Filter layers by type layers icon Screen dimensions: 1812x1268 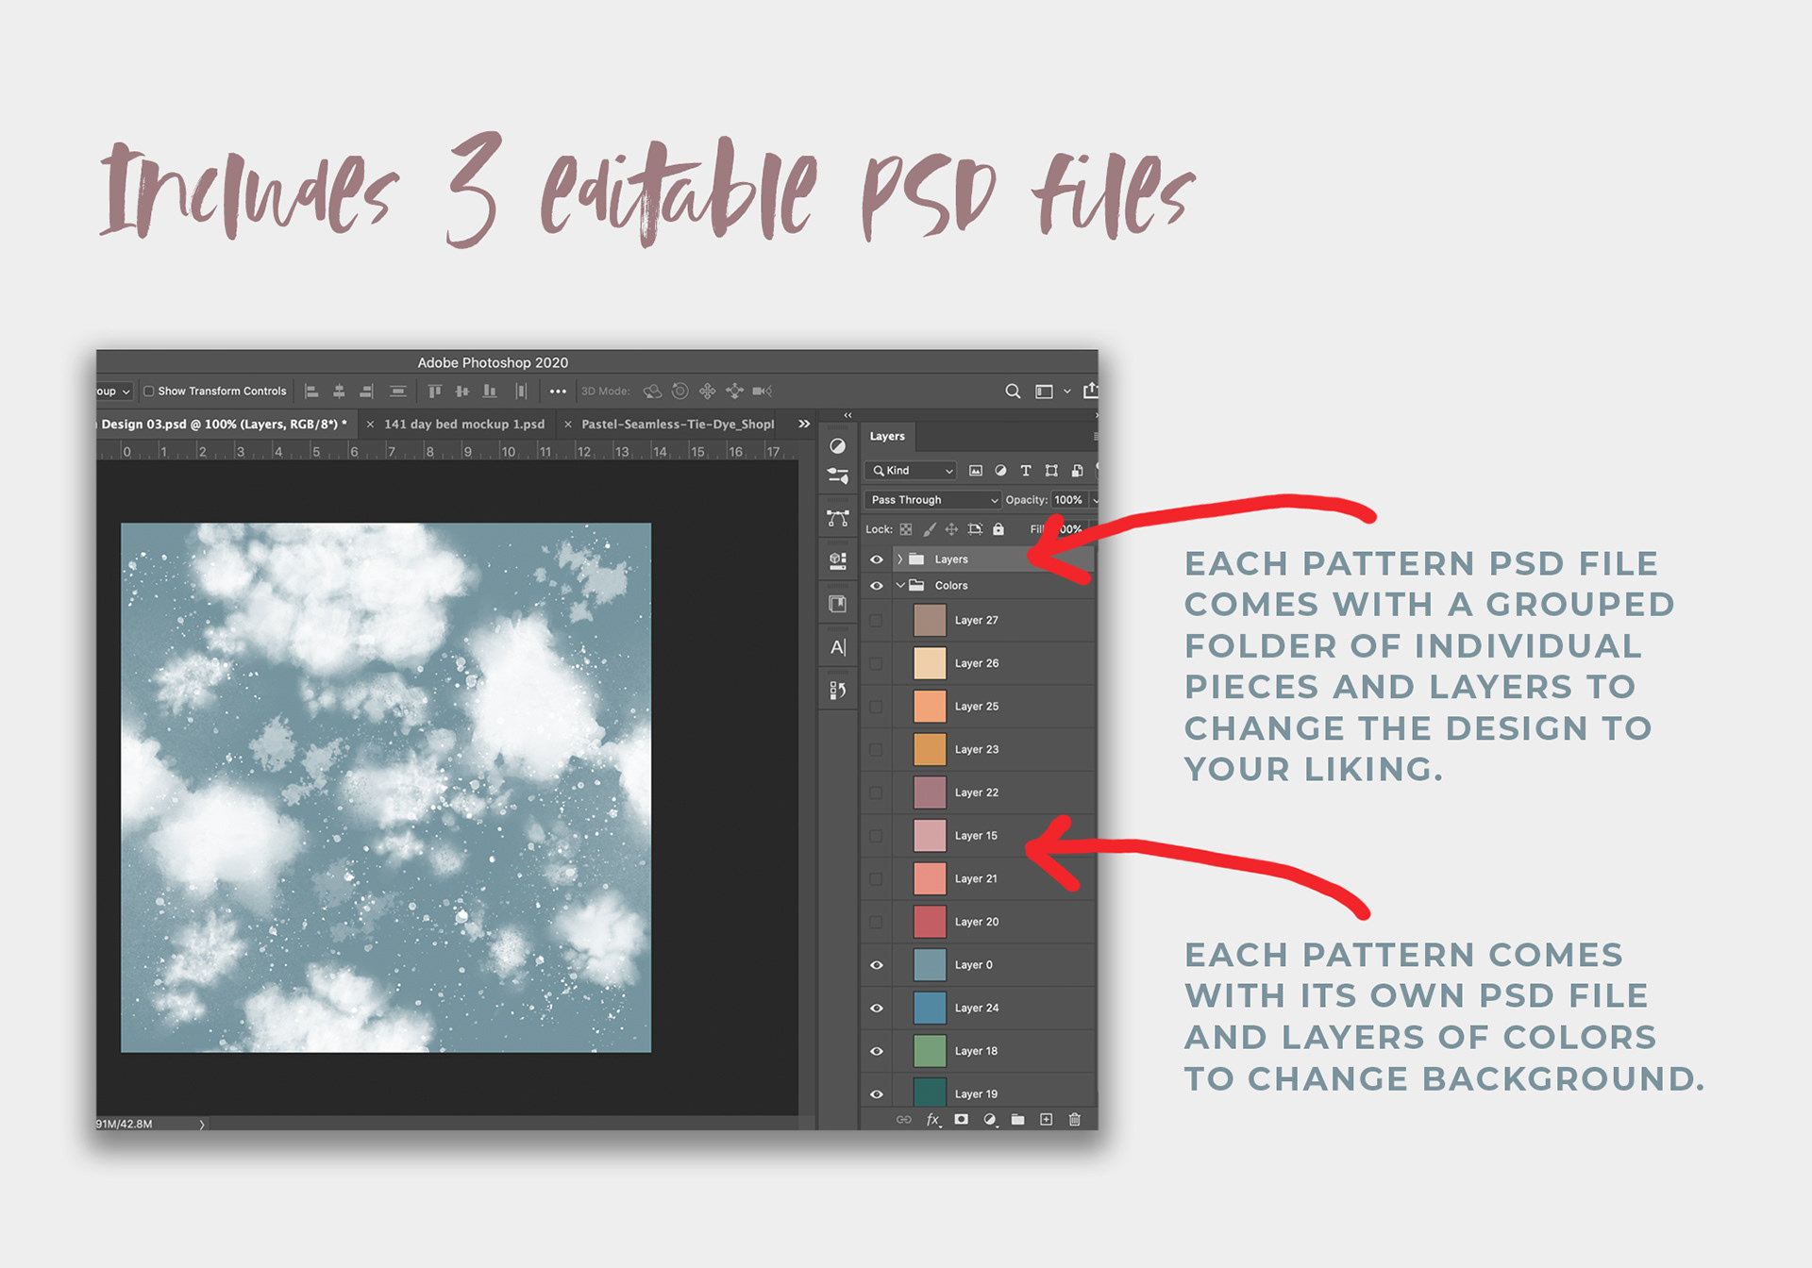point(1026,470)
